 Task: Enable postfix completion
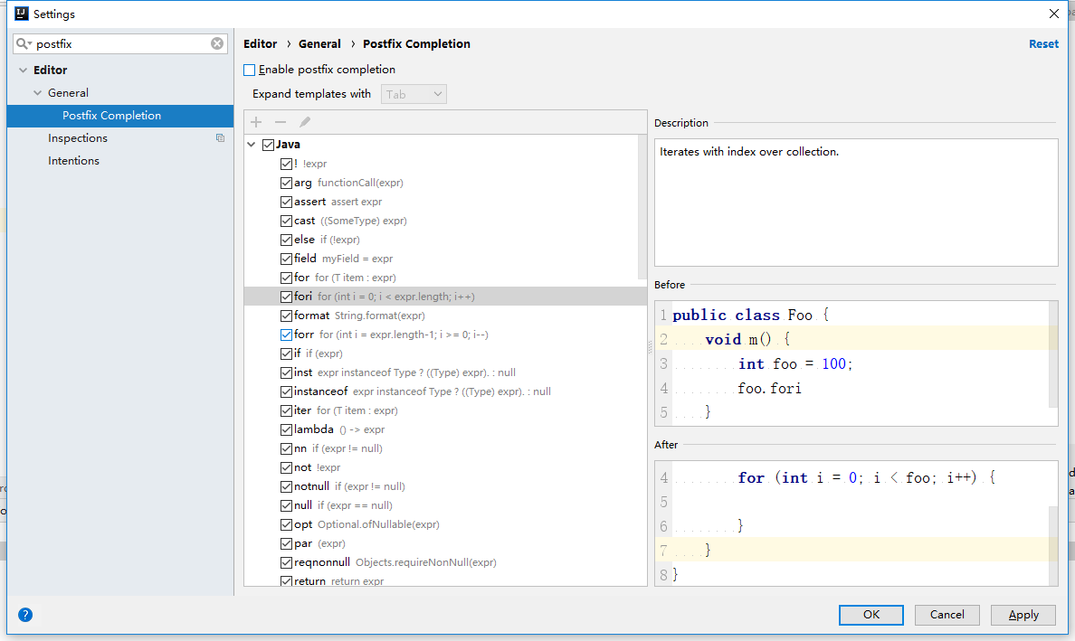tap(250, 69)
